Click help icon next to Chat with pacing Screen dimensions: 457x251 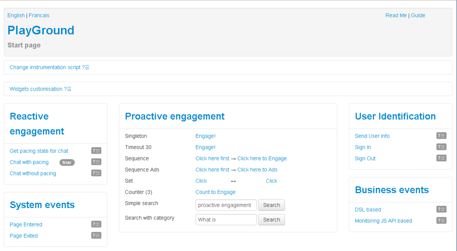(x=96, y=162)
